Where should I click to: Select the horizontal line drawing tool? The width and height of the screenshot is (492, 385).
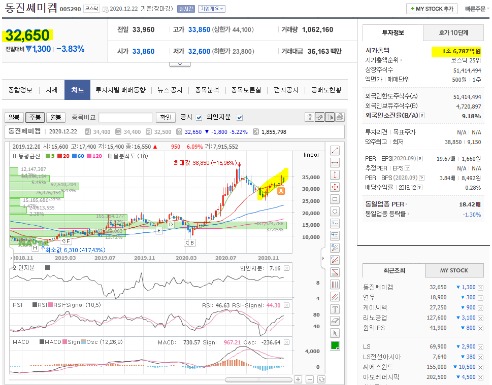335,163
